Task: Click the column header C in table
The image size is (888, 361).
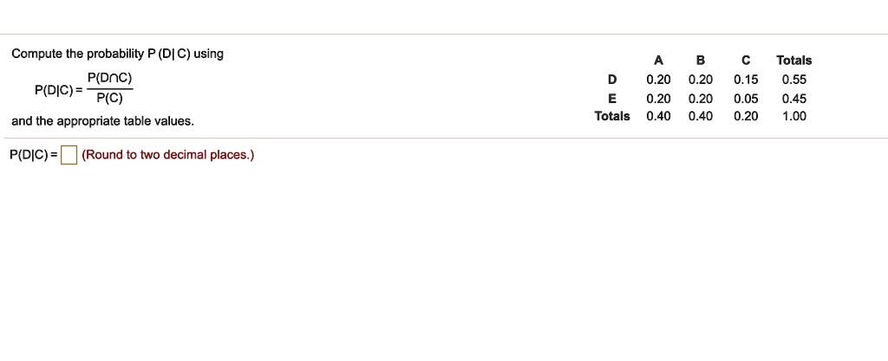Action: point(746,61)
